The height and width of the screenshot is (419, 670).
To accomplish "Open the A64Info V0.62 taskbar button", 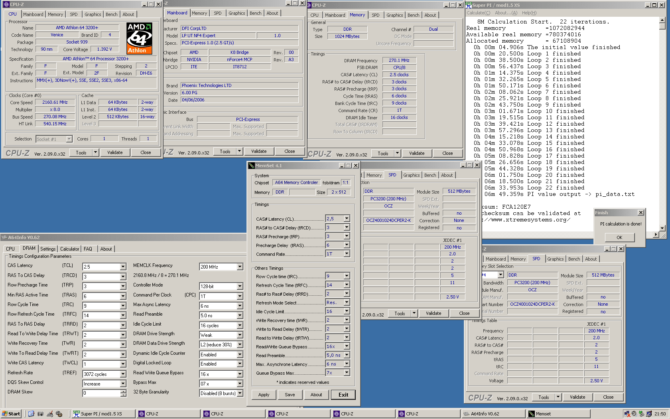I will coord(493,414).
